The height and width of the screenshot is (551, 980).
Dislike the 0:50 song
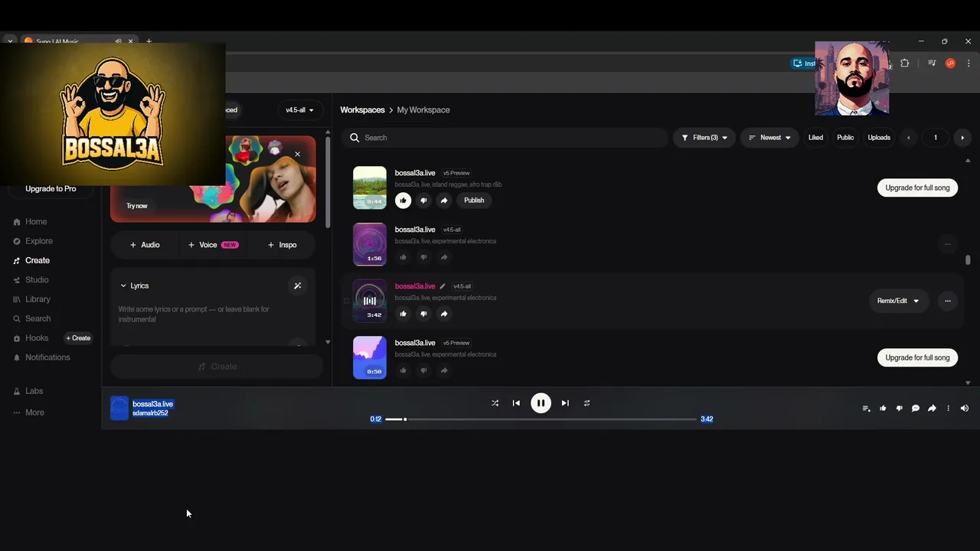point(423,370)
